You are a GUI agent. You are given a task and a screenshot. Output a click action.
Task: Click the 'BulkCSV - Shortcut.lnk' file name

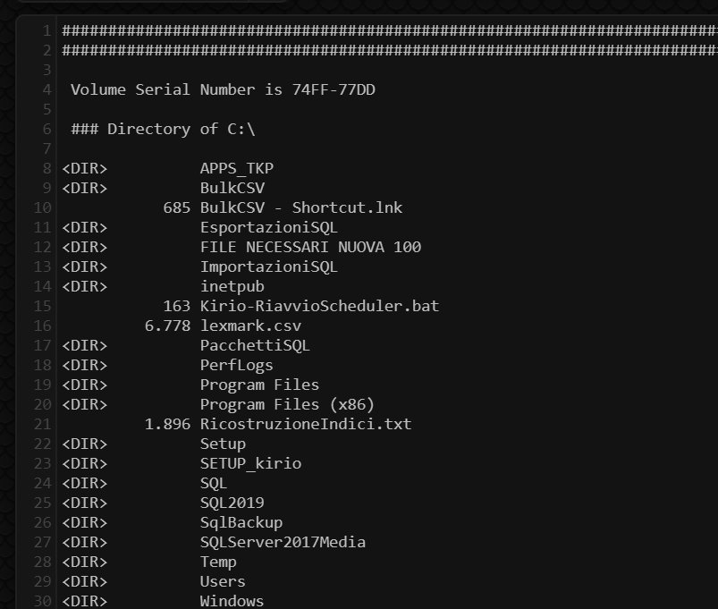pos(301,207)
